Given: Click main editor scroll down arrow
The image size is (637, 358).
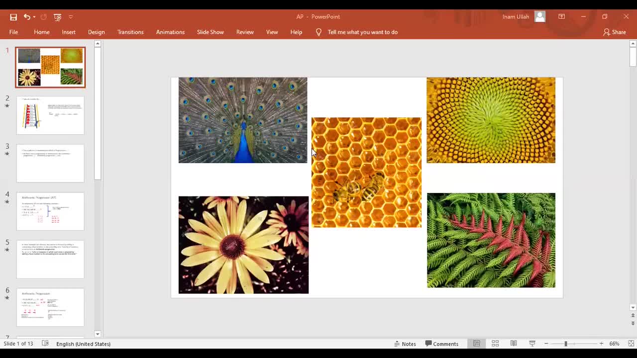Looking at the screenshot, I should [633, 307].
